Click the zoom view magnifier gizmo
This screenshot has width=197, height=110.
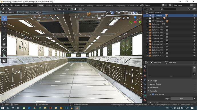[128, 18]
